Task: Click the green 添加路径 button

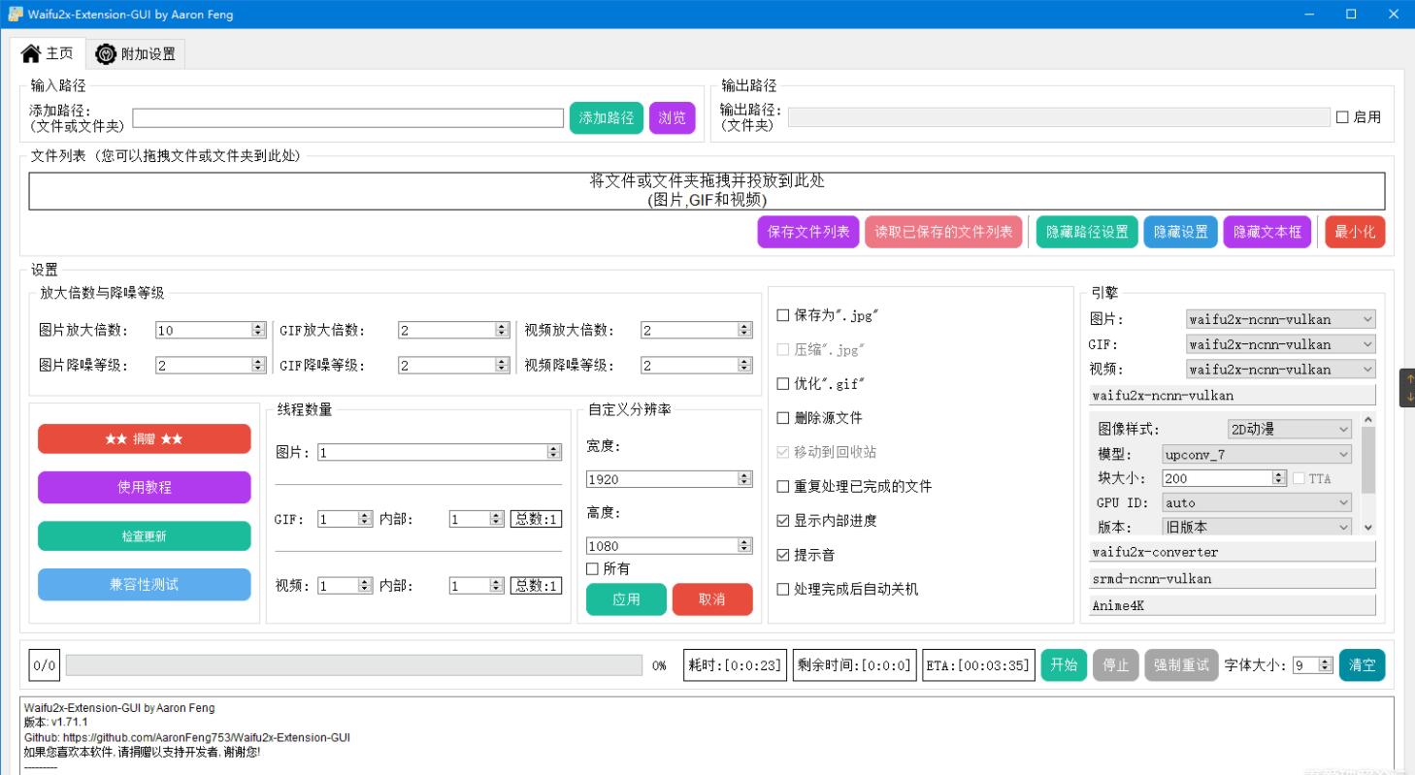Action: click(x=607, y=118)
